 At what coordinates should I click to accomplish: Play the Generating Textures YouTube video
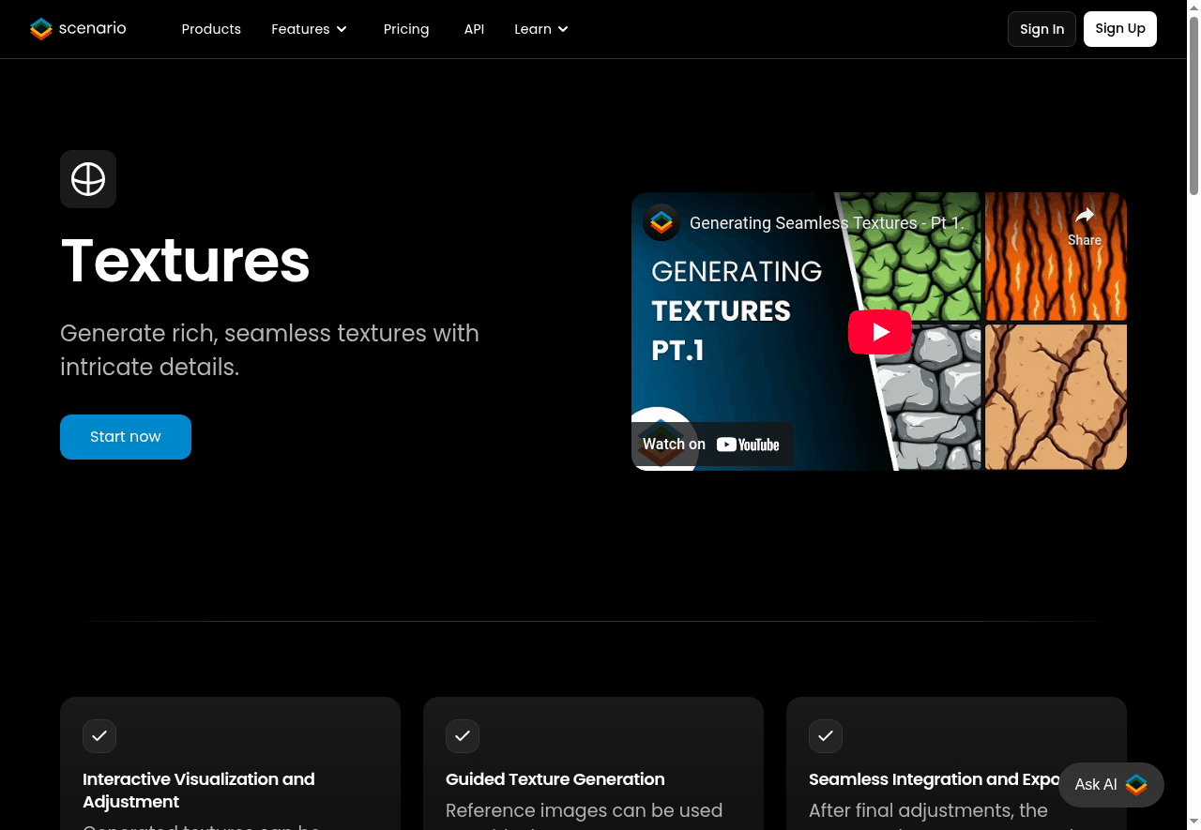click(879, 332)
